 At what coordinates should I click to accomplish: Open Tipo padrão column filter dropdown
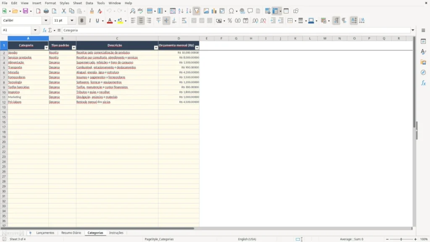coord(73,47)
